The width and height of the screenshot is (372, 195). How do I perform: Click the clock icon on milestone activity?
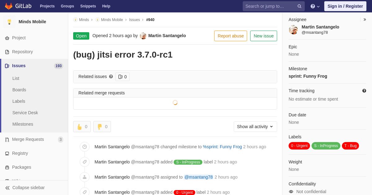(85, 147)
